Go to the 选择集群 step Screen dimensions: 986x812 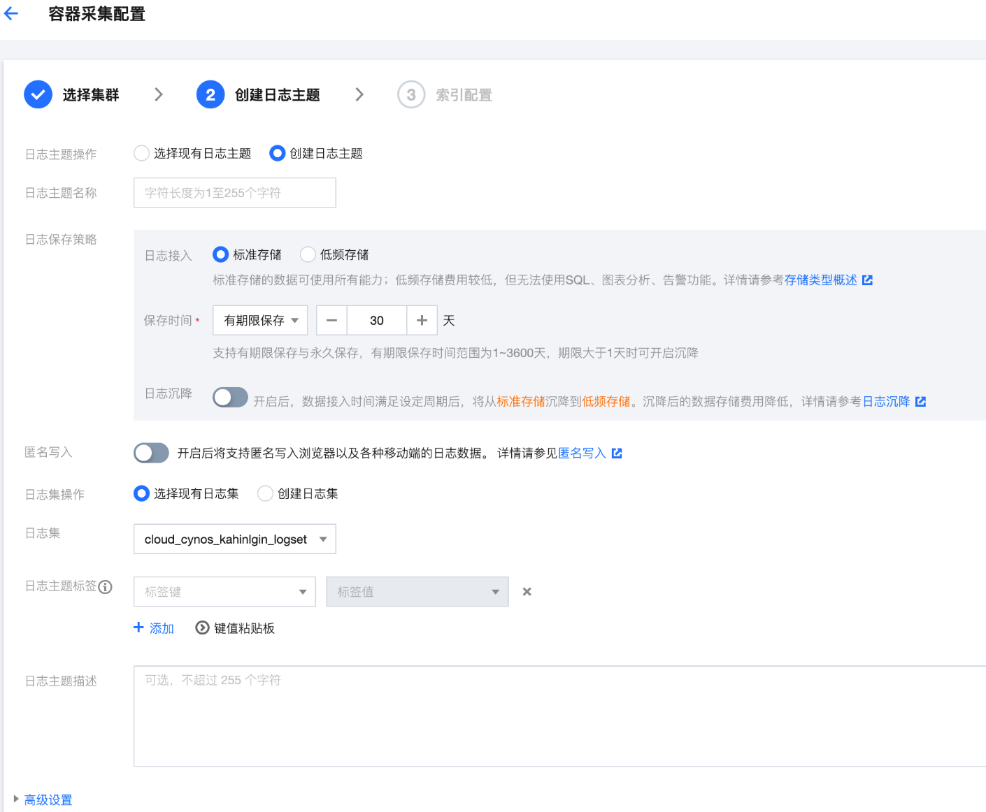(x=72, y=95)
